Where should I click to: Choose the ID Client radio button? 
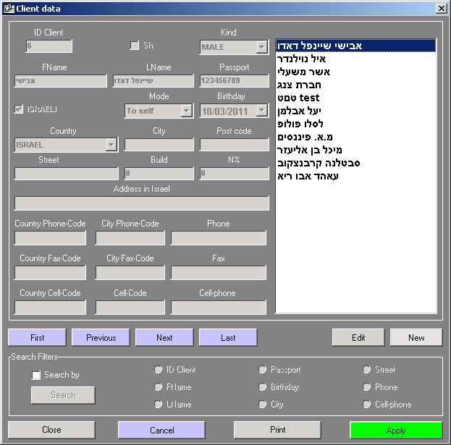(x=159, y=370)
